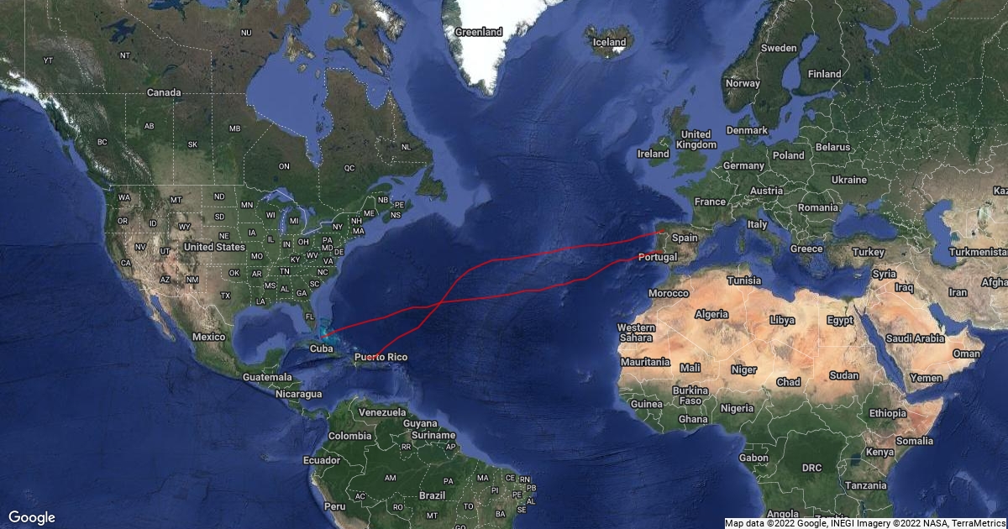Click the map data attribution text

(865, 523)
